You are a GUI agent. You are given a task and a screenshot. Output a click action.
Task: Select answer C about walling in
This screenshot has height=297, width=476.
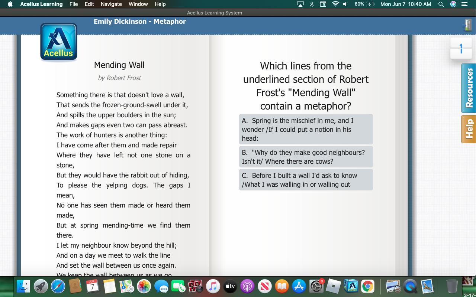click(x=306, y=180)
